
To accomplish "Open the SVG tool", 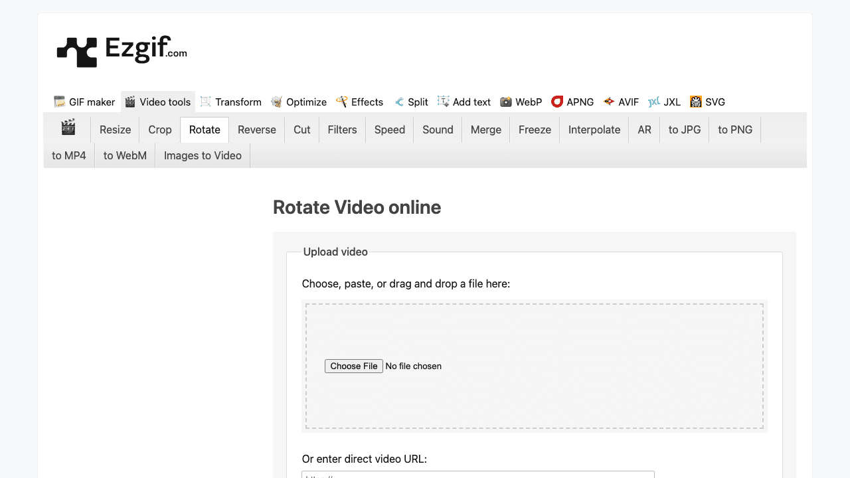I will tap(707, 102).
